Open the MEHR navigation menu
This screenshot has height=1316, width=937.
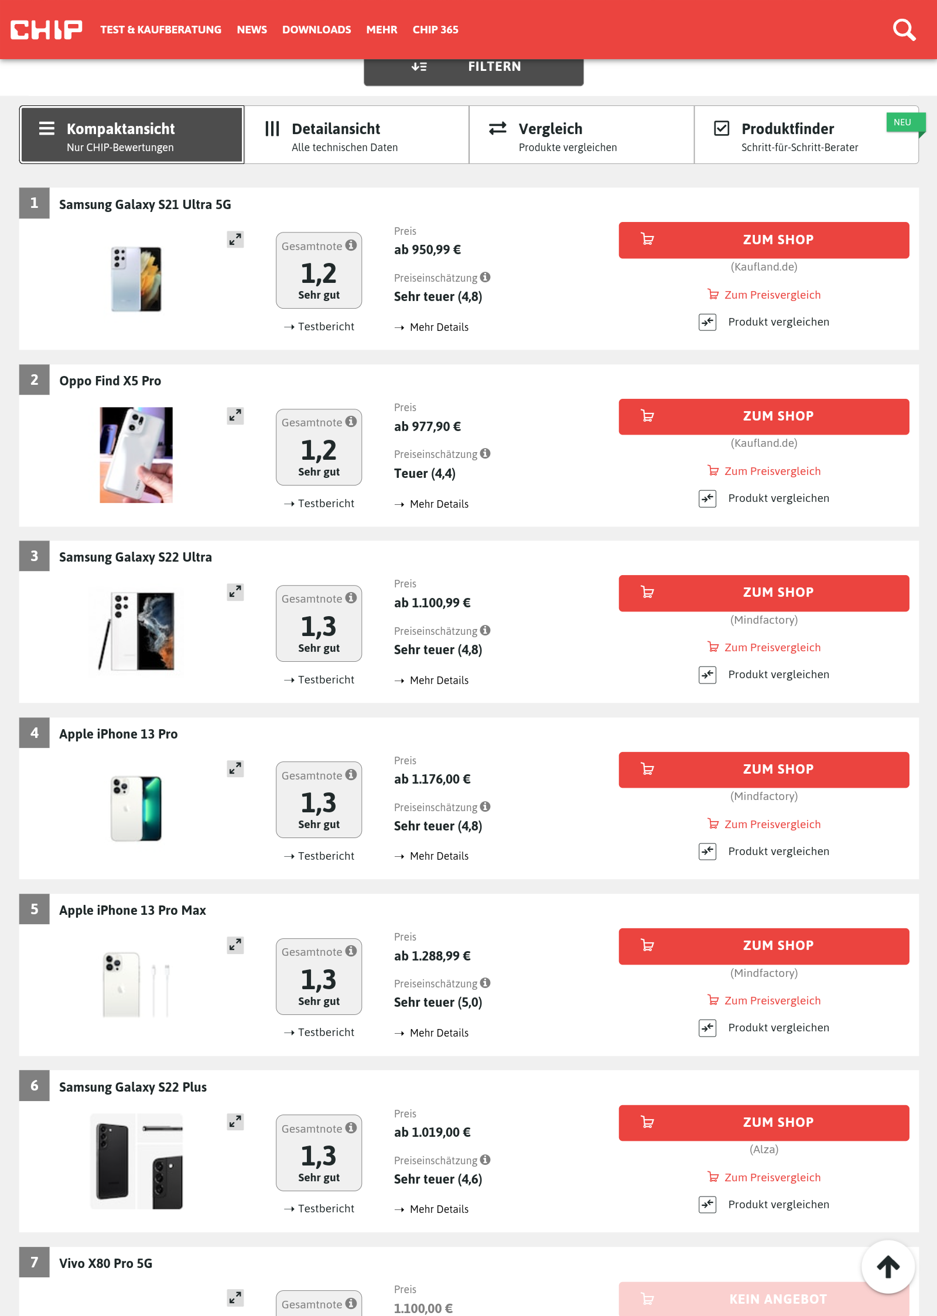382,30
